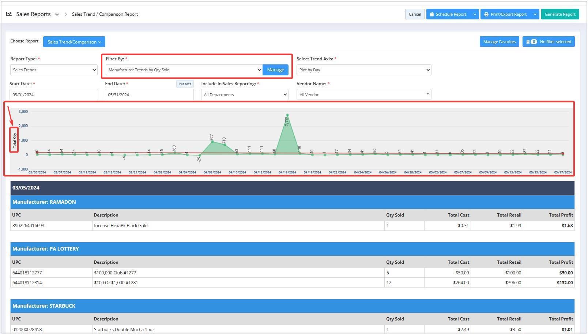The height and width of the screenshot is (334, 588).
Task: Open the No filter selected button
Action: [549, 42]
